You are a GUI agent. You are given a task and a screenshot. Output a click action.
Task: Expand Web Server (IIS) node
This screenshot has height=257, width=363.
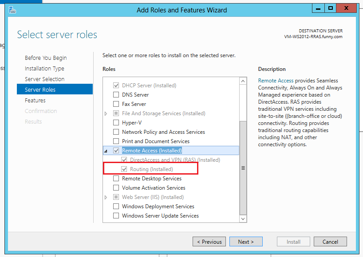(106, 197)
